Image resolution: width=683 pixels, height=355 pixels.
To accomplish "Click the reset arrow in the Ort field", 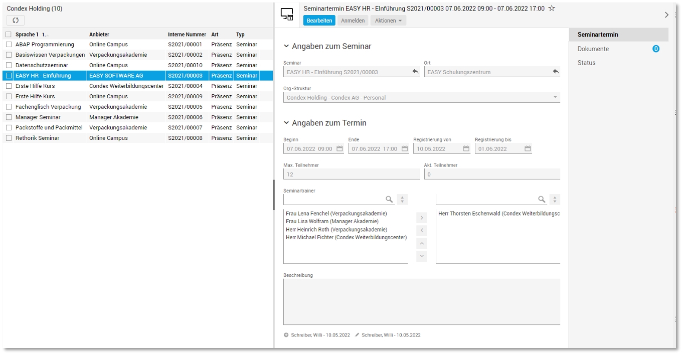I will coord(556,72).
